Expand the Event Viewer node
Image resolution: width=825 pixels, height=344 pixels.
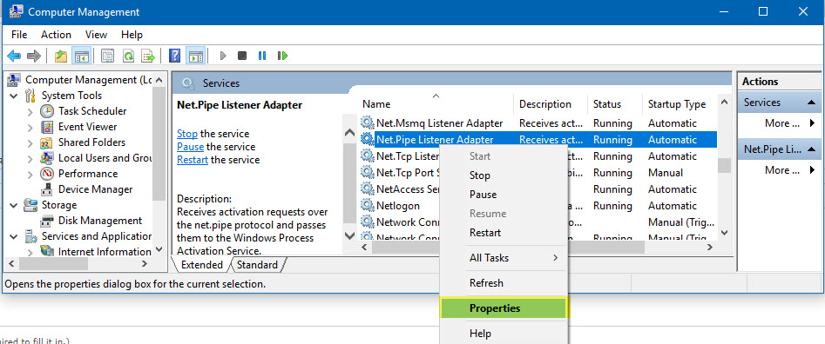pos(30,127)
